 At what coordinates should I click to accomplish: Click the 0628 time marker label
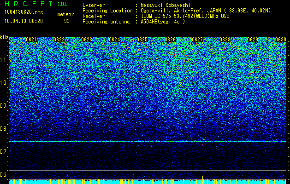pos(225,40)
